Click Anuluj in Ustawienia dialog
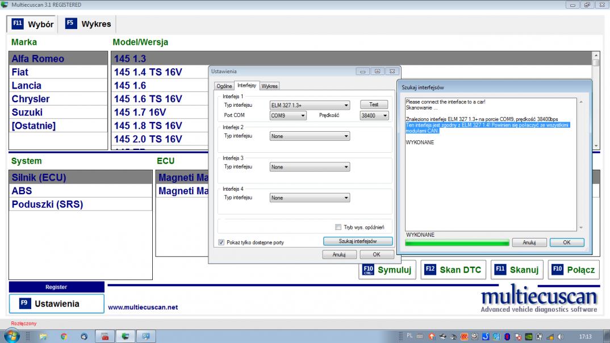This screenshot has height=343, width=610. point(339,254)
